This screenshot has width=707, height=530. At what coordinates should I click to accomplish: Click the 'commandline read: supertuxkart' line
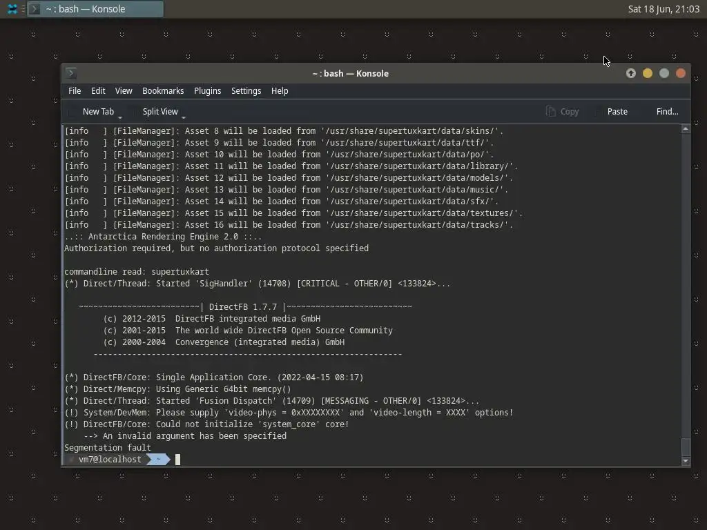[x=137, y=272]
